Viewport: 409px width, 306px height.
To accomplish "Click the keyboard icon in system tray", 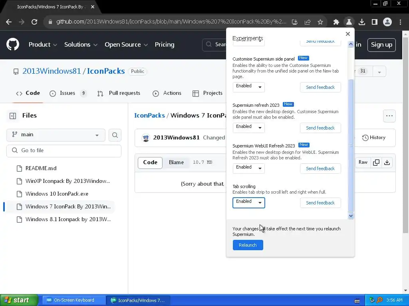I will tap(357, 301).
